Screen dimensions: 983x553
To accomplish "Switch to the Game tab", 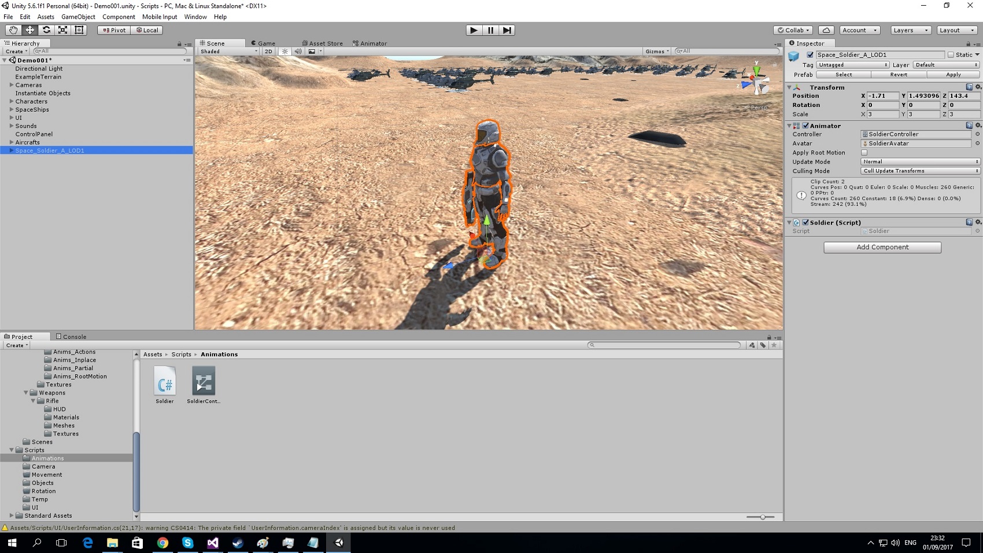I will pyautogui.click(x=263, y=43).
